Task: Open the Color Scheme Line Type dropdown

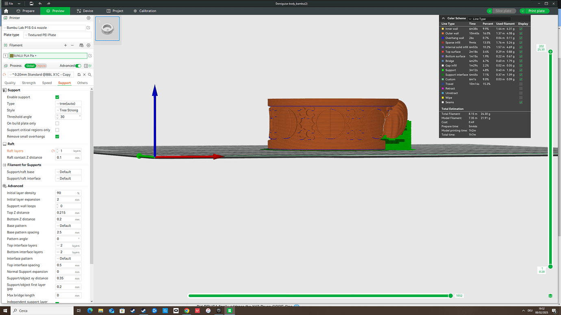Action: coord(489,19)
